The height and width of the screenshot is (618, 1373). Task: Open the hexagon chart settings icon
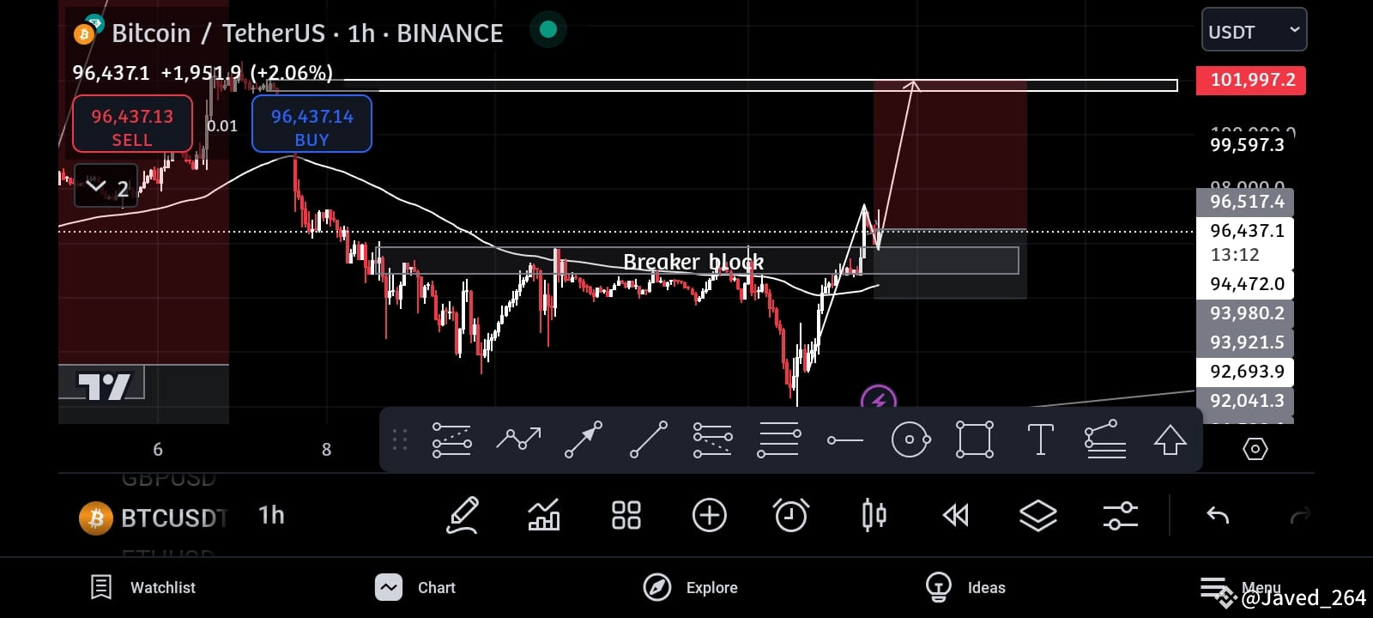[x=1255, y=449]
